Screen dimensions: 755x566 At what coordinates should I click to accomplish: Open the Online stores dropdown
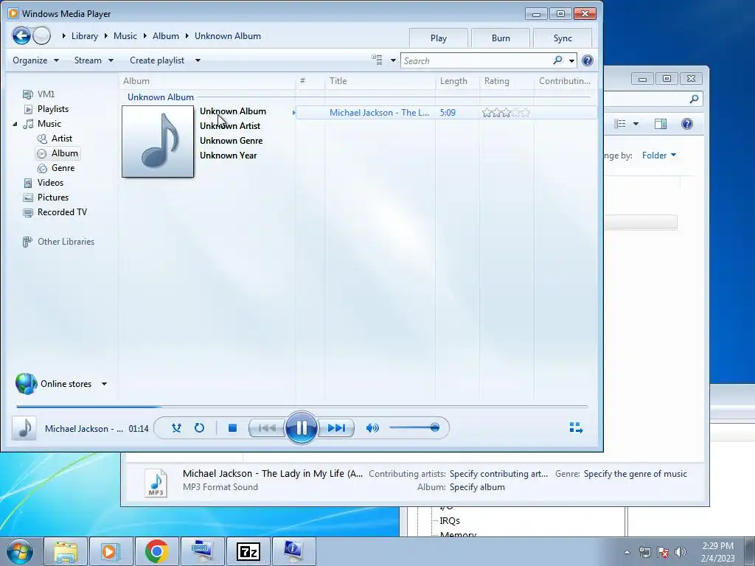point(104,384)
